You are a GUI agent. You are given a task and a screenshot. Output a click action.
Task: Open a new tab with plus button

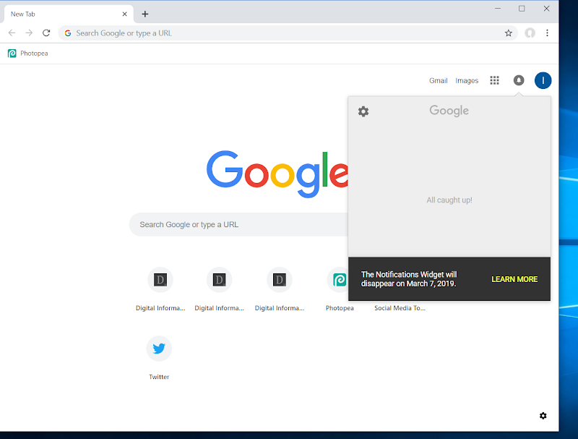[145, 14]
